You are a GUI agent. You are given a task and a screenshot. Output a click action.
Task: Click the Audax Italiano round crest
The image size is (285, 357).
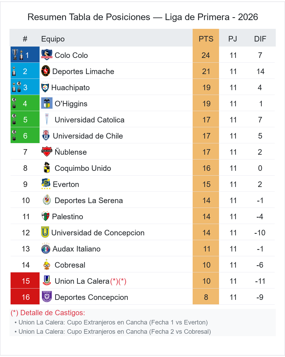pos(46,248)
